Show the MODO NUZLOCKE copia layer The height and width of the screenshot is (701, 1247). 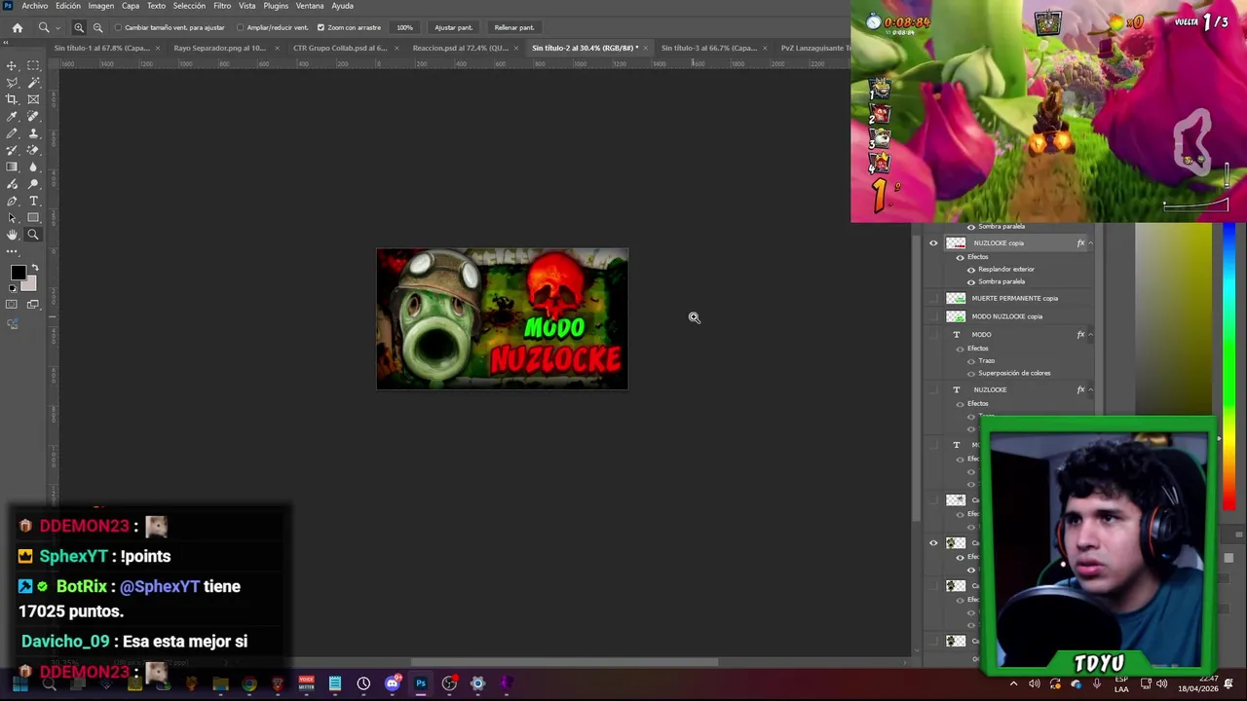[x=933, y=316]
